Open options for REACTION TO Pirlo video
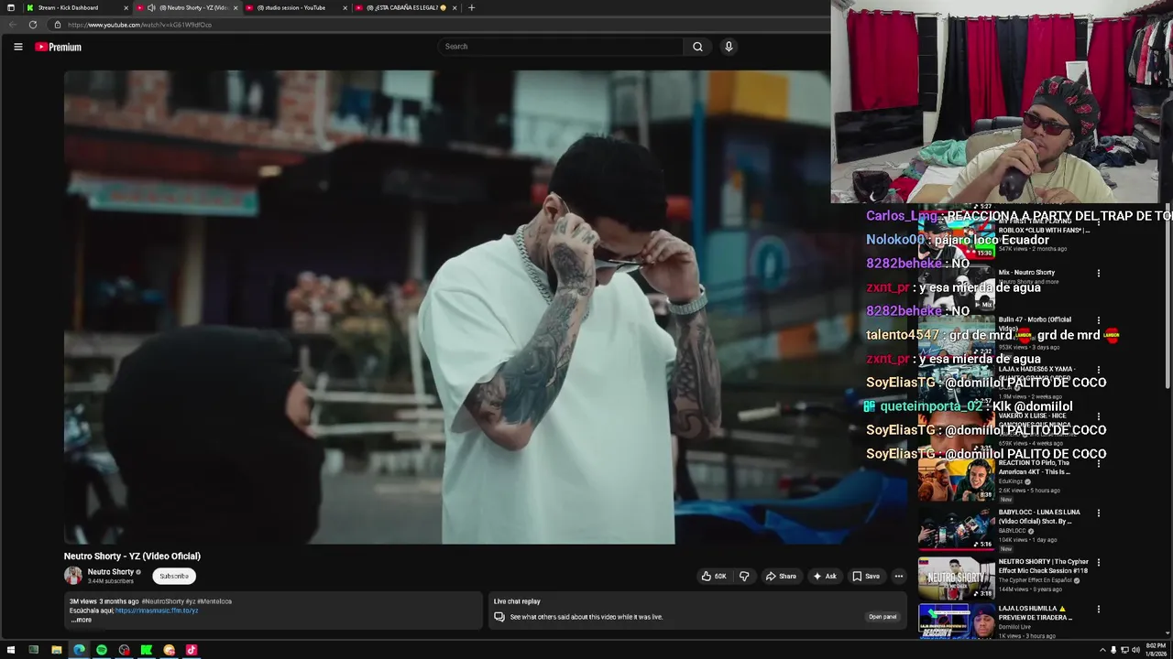Viewport: 1173px width, 659px height. [x=1098, y=464]
